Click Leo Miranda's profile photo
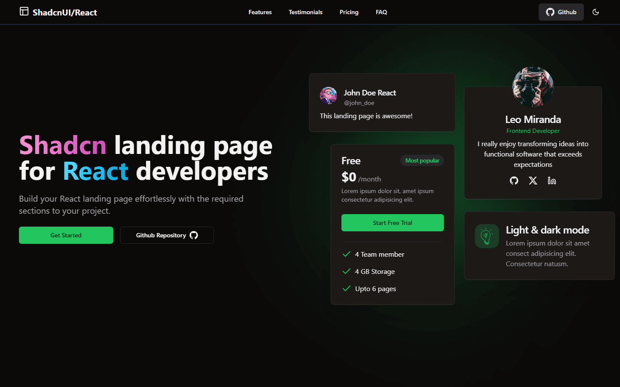This screenshot has height=387, width=620. pyautogui.click(x=533, y=87)
